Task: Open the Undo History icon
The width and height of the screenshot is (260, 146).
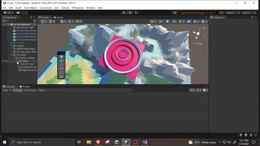Action: [175, 13]
